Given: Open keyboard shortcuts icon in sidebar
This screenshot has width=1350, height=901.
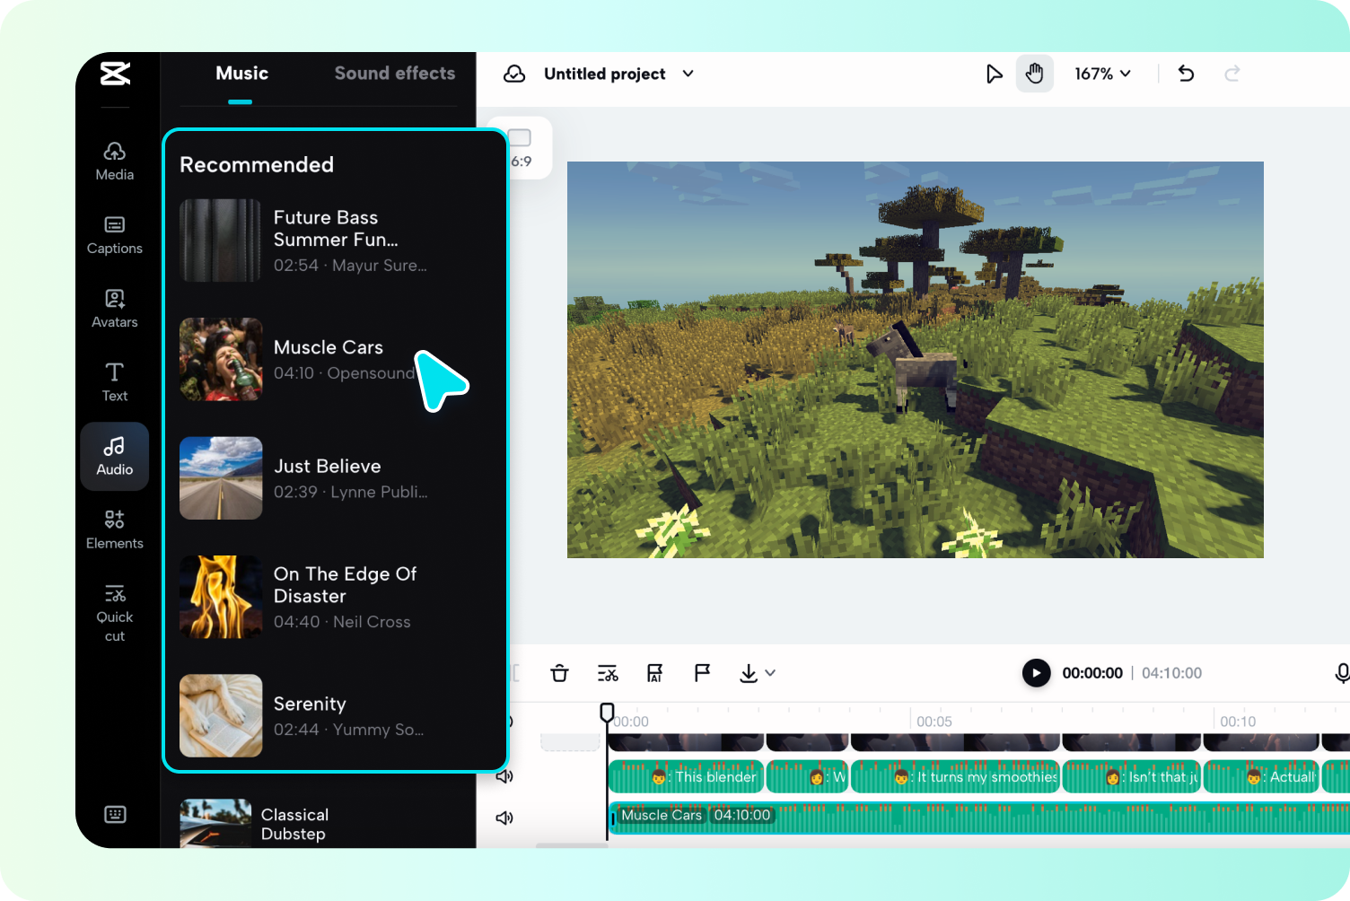Looking at the screenshot, I should point(115,815).
